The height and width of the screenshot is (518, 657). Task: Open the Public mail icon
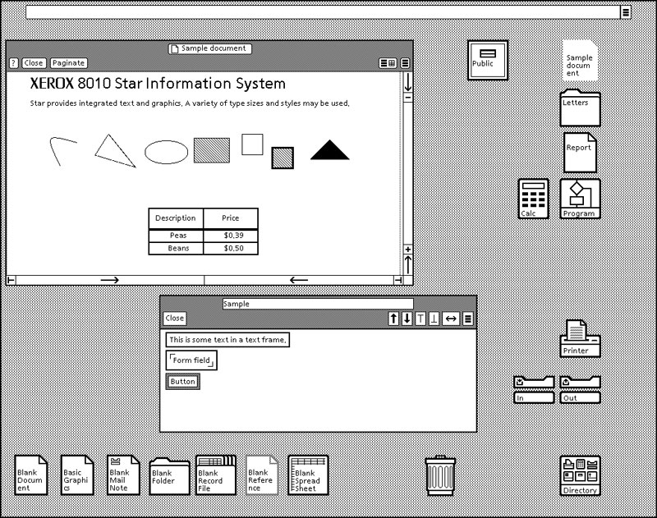487,58
